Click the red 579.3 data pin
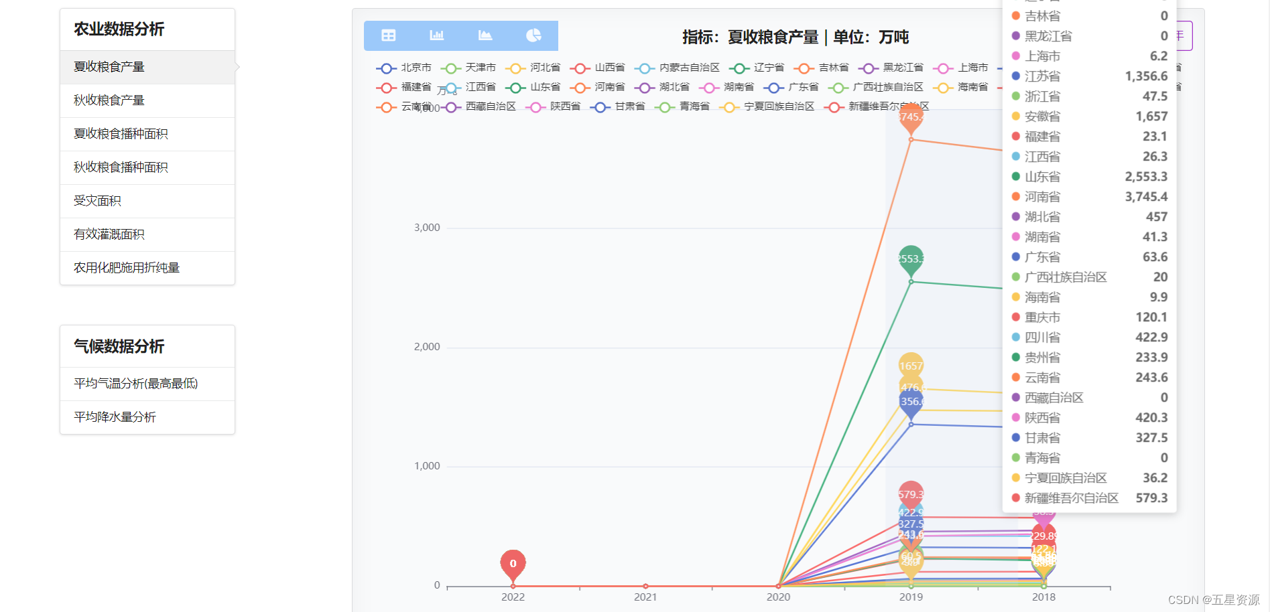The height and width of the screenshot is (612, 1270). [911, 495]
